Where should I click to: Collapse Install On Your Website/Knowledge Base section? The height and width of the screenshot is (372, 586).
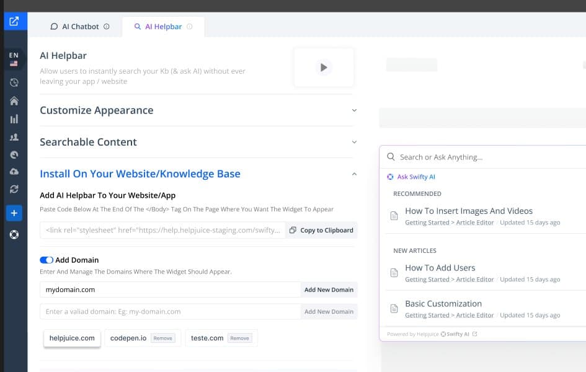coord(198,174)
